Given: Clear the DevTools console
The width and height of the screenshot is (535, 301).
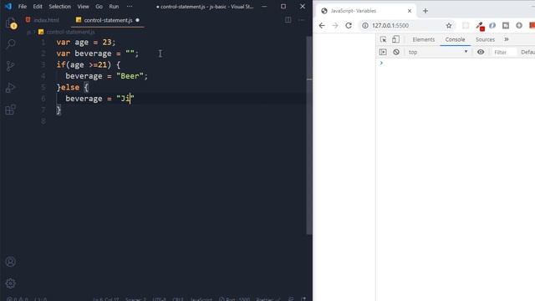Looking at the screenshot, I should pyautogui.click(x=396, y=52).
